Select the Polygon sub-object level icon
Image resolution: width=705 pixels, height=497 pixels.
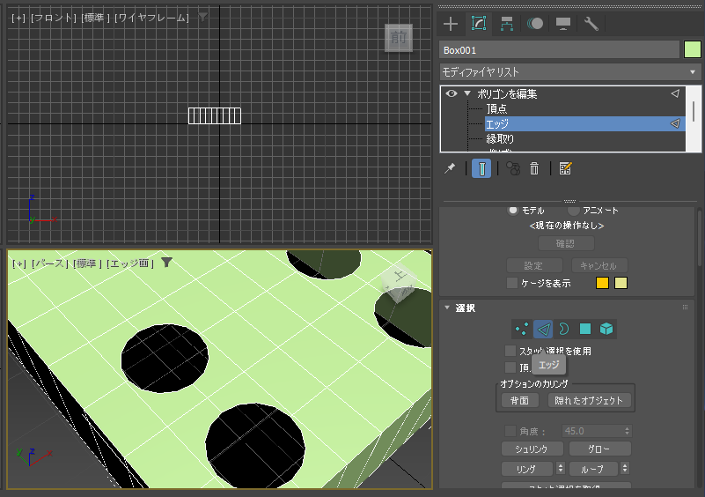pyautogui.click(x=585, y=329)
